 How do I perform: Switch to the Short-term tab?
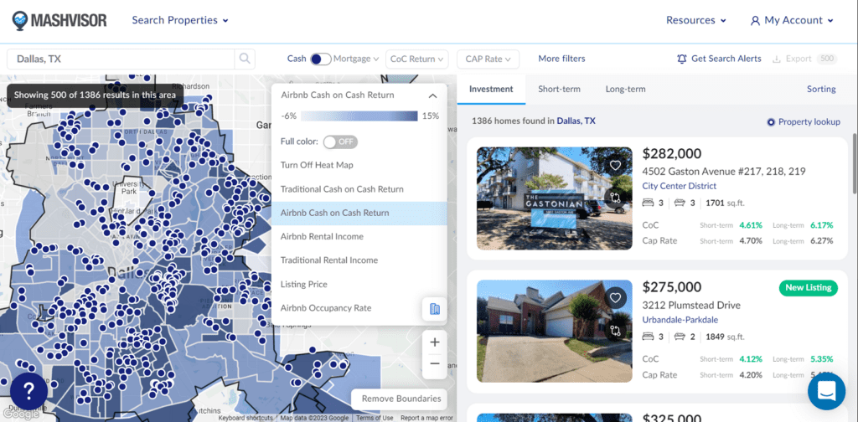click(559, 89)
